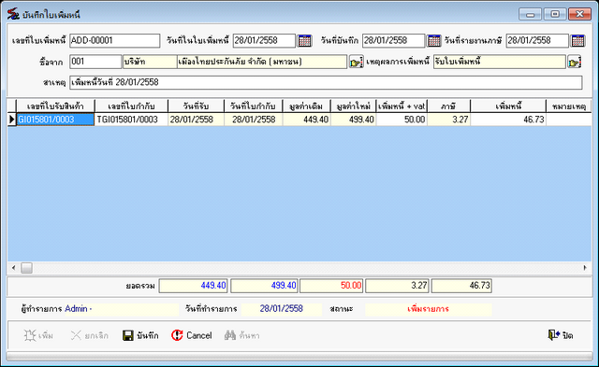599x367 pixels.
Task: Click horizontal scrollbar left arrow
Action: pyautogui.click(x=14, y=268)
